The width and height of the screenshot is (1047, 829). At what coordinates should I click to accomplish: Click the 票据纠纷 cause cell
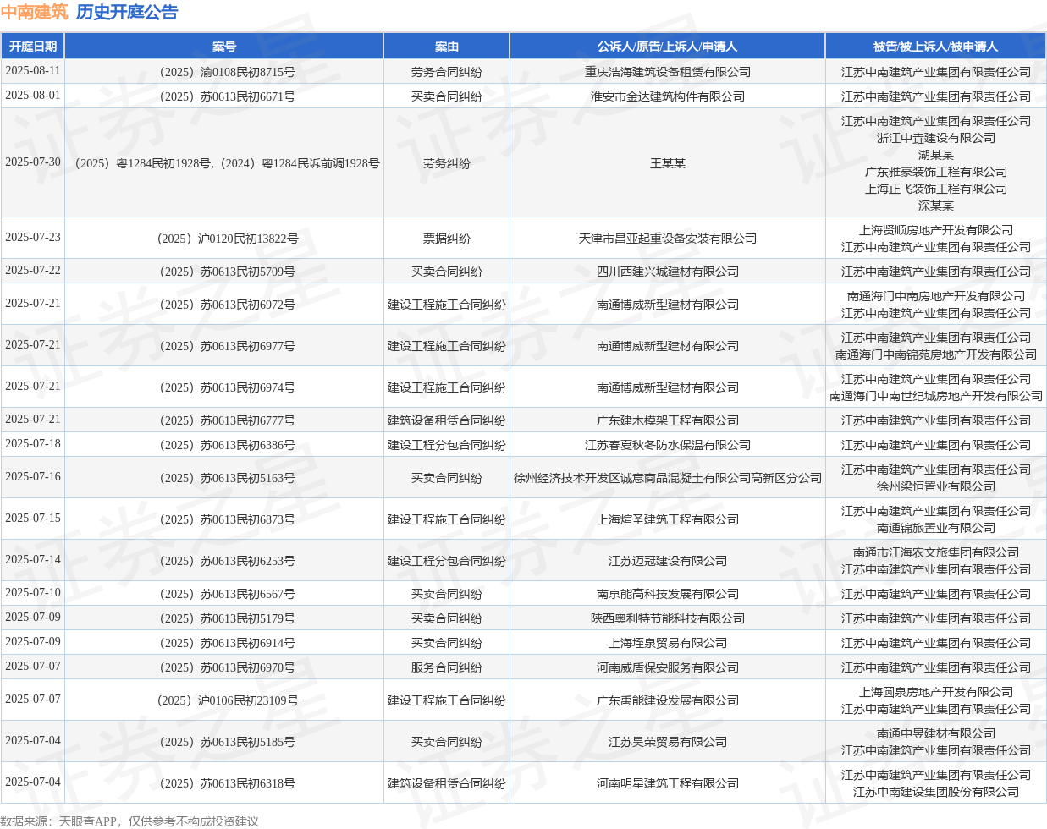[447, 239]
